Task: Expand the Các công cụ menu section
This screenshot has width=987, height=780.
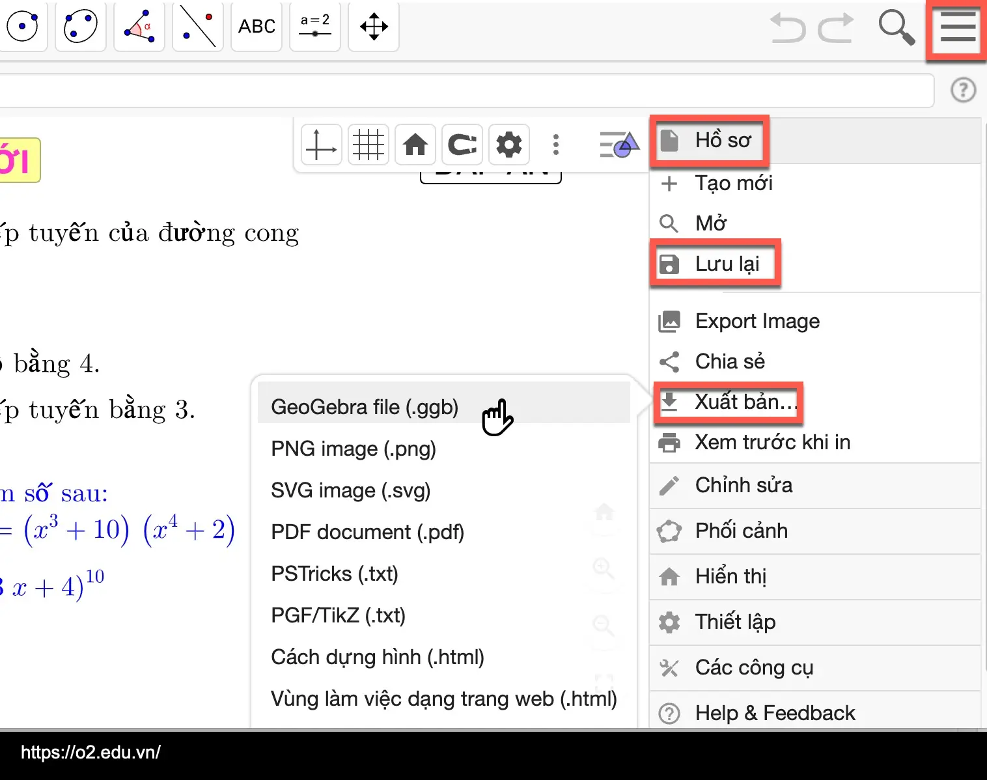Action: 815,668
